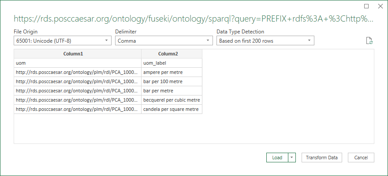Select the Column1 header

(78, 54)
